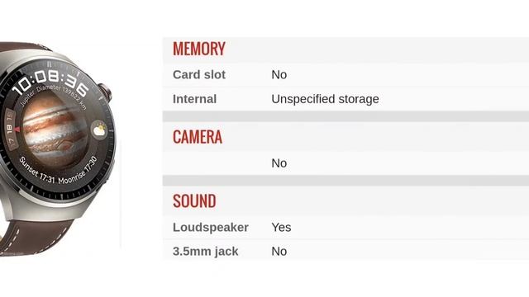Image resolution: width=529 pixels, height=297 pixels.
Task: Click the 10:08:36 time display
Action: pyautogui.click(x=50, y=82)
